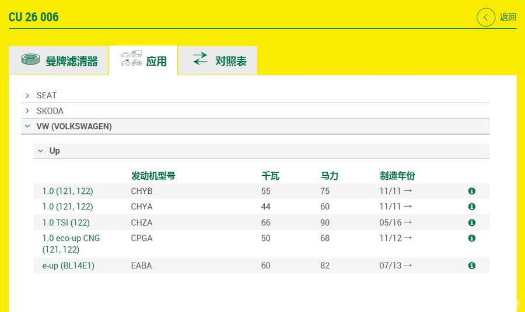Click the CPGA engine code cell
The height and width of the screenshot is (312, 525).
[142, 238]
